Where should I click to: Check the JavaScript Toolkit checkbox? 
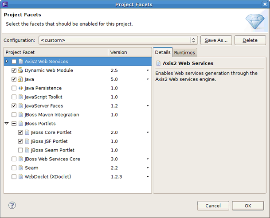(14, 97)
